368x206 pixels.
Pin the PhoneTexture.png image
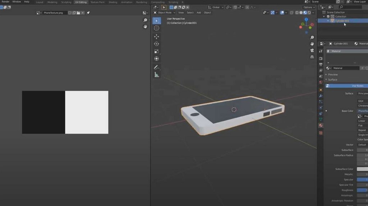(x=88, y=13)
